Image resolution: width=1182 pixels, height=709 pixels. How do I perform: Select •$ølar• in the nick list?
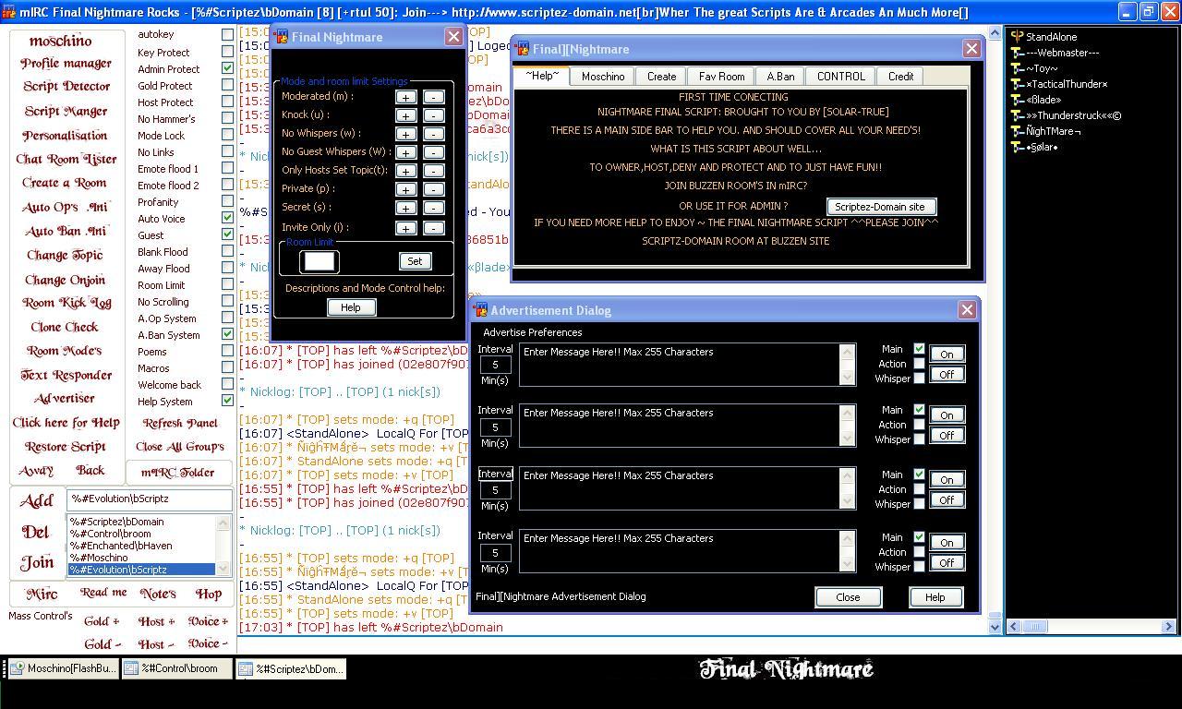[x=1042, y=147]
